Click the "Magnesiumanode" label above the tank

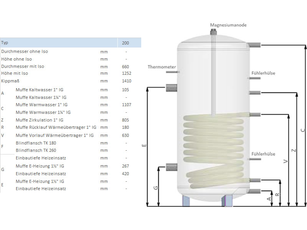pos(228,25)
